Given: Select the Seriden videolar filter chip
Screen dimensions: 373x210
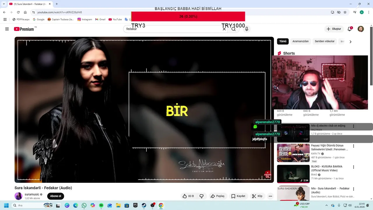Looking at the screenshot, I should [x=325, y=41].
